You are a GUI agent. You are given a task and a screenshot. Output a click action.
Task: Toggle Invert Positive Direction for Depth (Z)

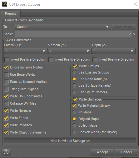95,60
